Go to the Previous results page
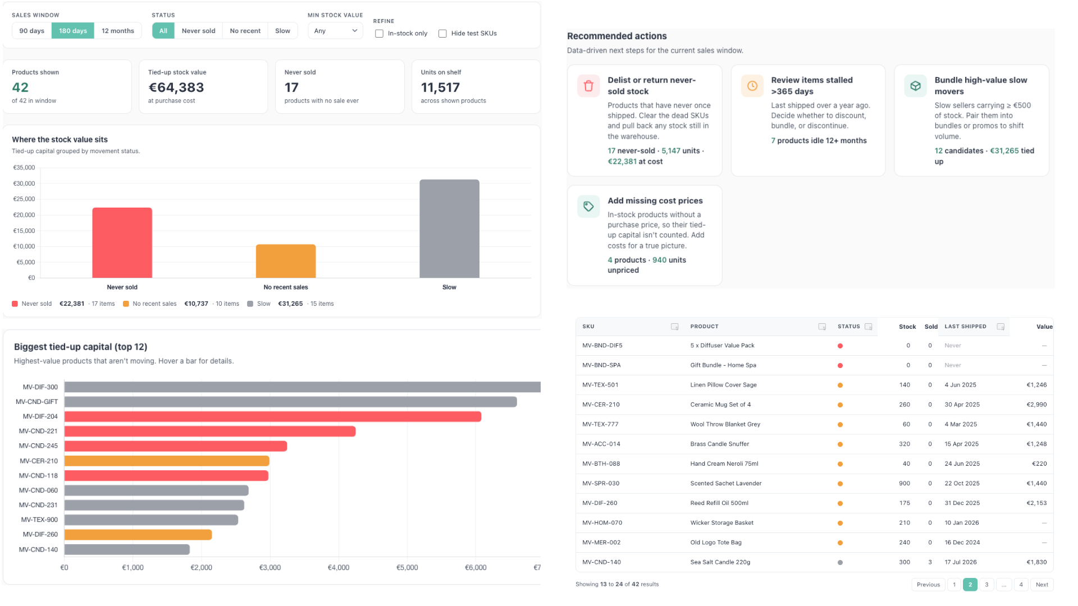Viewport: 1078px width, 606px height. click(x=928, y=585)
